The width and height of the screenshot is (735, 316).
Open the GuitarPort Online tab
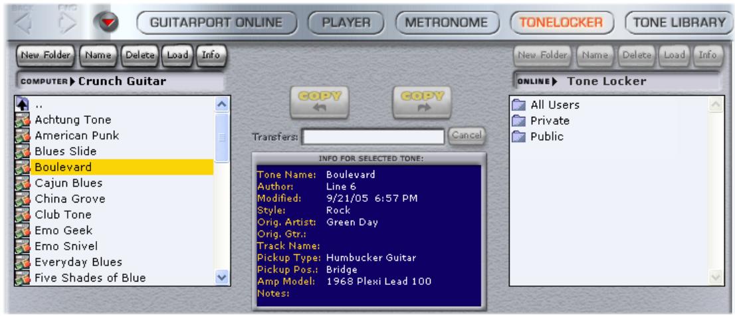[217, 23]
